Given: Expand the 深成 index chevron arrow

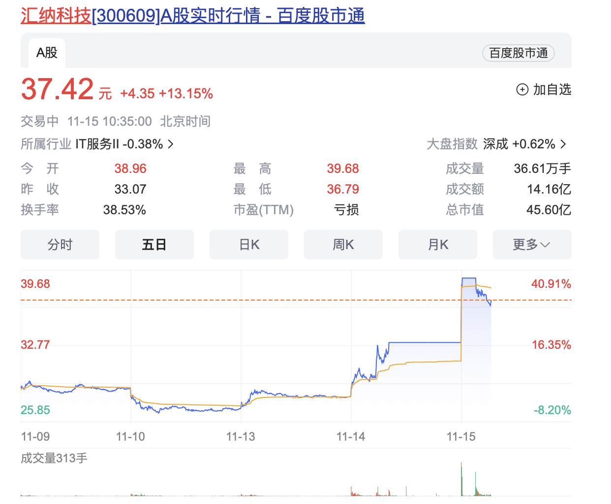Looking at the screenshot, I should click(563, 144).
